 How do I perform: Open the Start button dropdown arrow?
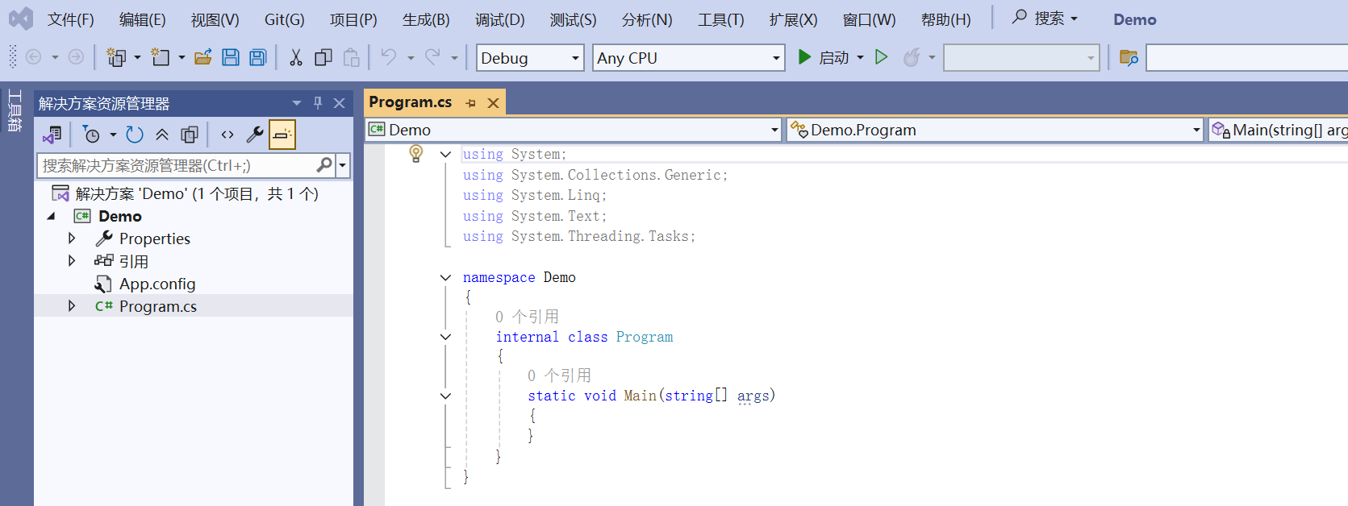(860, 58)
